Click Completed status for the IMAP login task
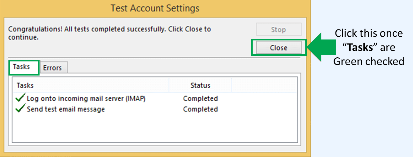This screenshot has width=413, height=157. [x=200, y=99]
